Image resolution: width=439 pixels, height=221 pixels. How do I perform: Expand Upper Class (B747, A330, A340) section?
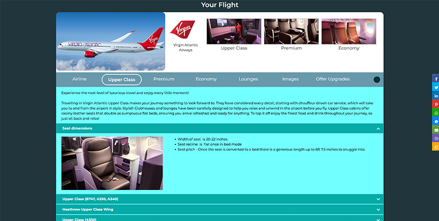[220, 199]
